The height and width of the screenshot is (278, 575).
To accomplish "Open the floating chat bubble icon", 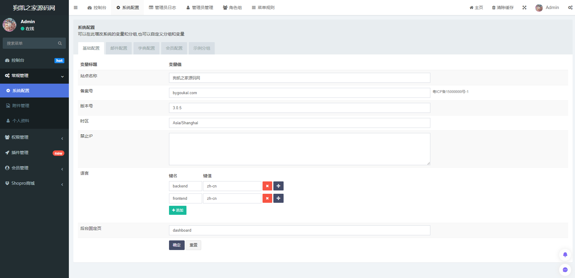I will [565, 270].
